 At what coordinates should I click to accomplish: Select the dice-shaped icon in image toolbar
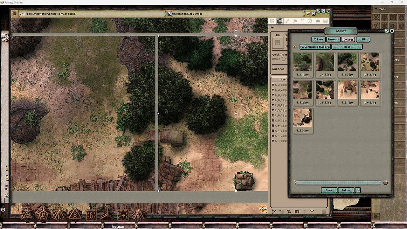pos(272,21)
